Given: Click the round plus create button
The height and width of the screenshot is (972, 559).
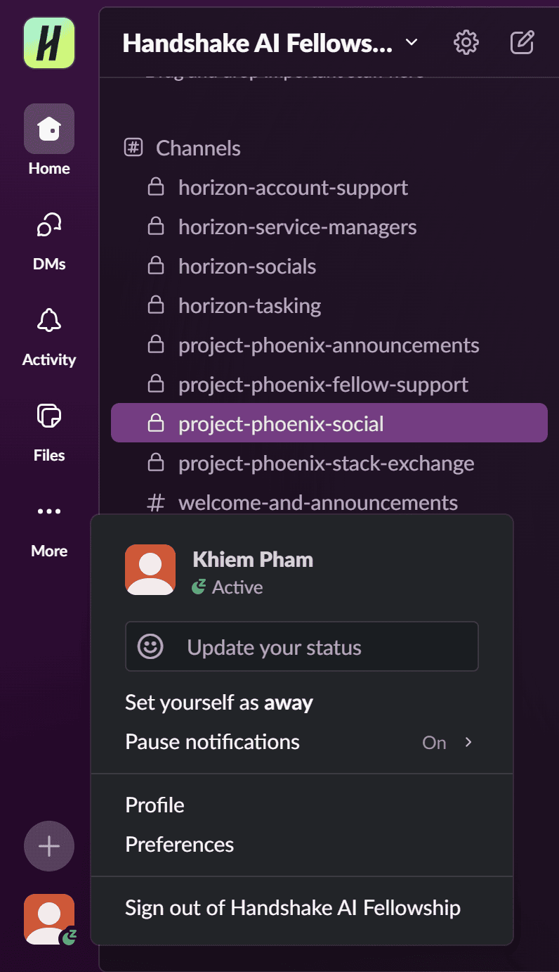Looking at the screenshot, I should (x=49, y=846).
